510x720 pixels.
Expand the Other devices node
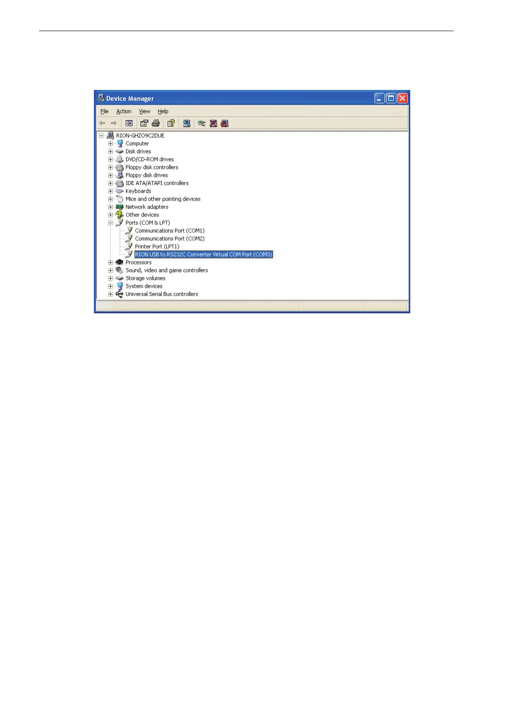point(111,215)
